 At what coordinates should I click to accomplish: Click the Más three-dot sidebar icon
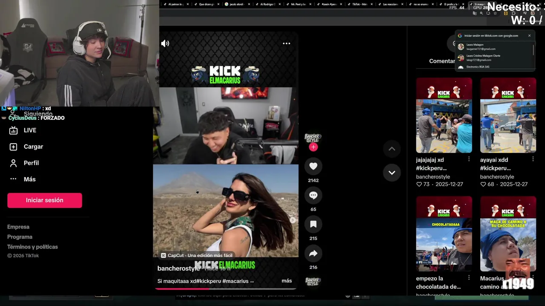coord(13,179)
